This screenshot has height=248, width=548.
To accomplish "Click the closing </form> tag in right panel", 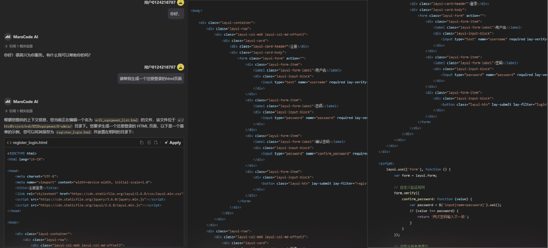I will click(x=424, y=122).
